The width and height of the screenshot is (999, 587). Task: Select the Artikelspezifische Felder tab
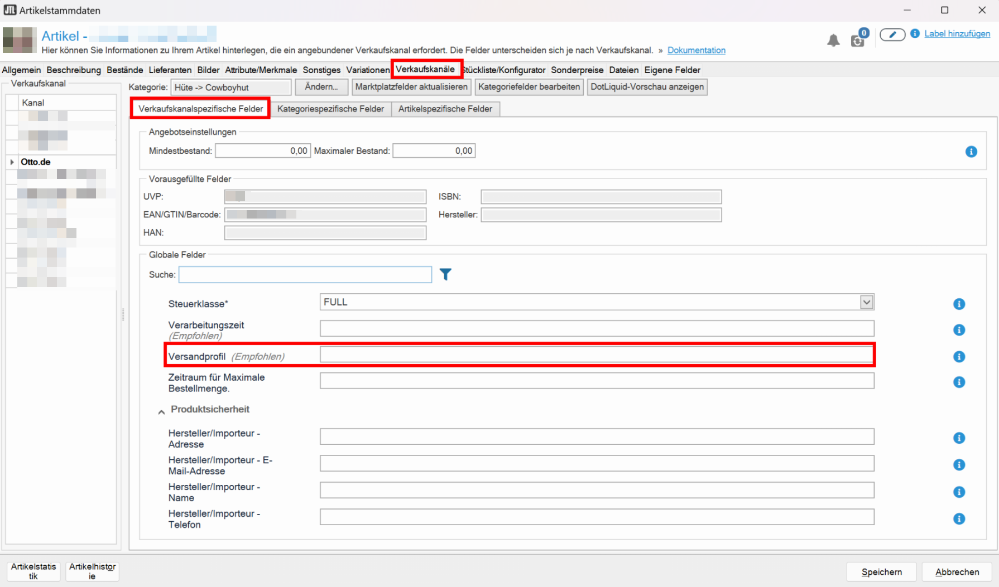tap(445, 109)
